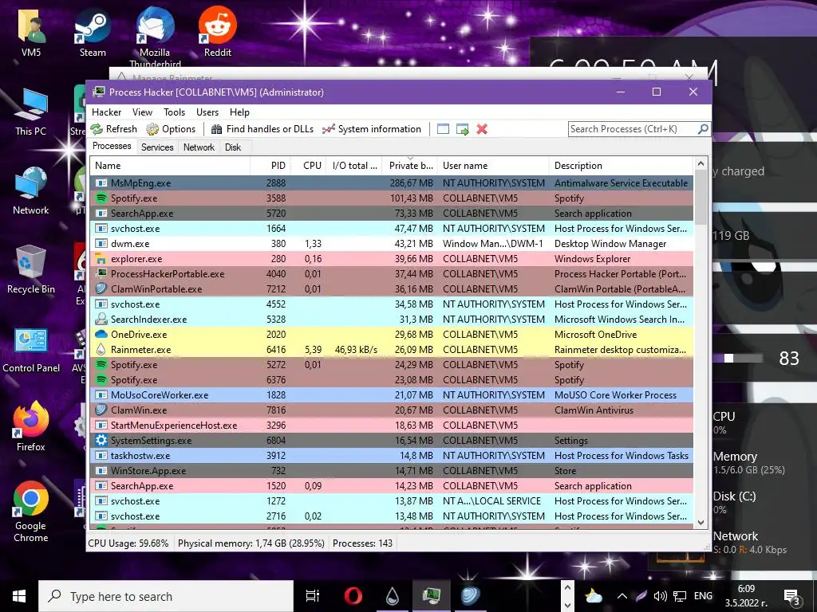Screen dimensions: 817x612
Task: Select ProcessHackerPortable.exe process
Action: pos(392,274)
